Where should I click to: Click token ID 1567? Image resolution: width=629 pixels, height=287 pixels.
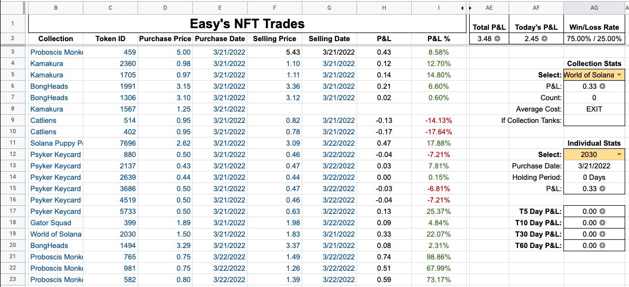pos(111,109)
